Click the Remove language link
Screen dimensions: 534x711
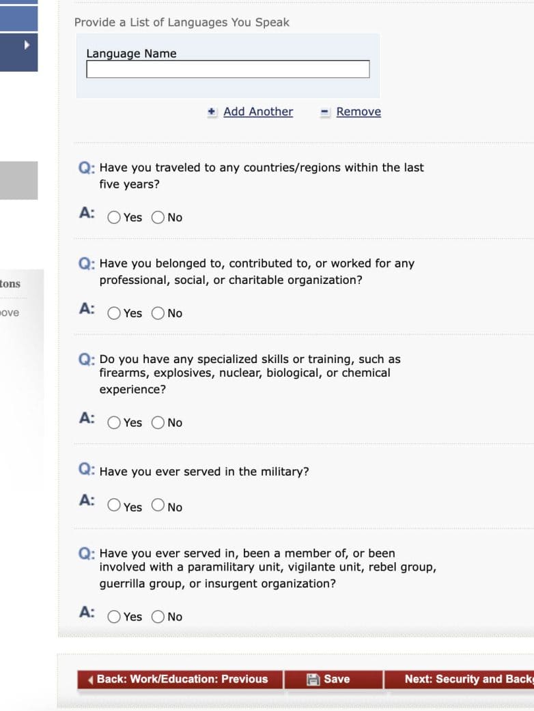tap(358, 112)
